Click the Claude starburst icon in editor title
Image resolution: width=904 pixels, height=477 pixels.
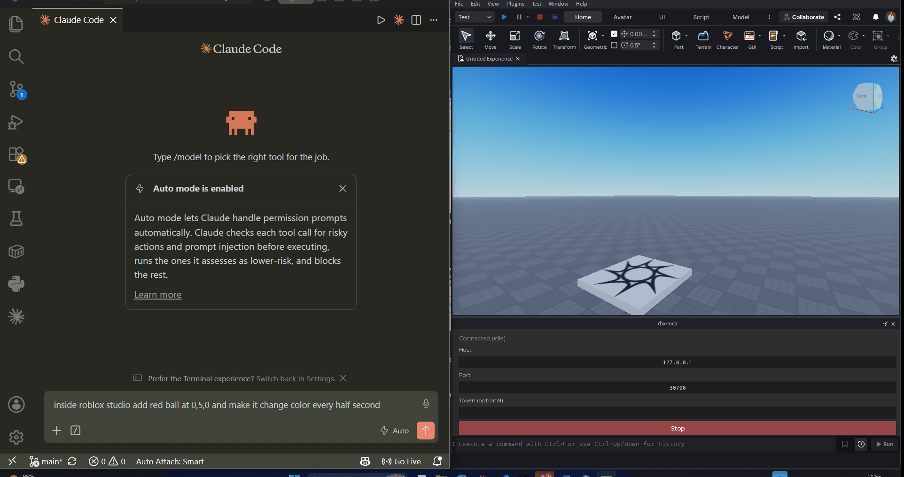click(399, 20)
